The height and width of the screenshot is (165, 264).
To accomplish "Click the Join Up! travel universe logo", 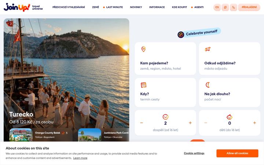I will [23, 7].
